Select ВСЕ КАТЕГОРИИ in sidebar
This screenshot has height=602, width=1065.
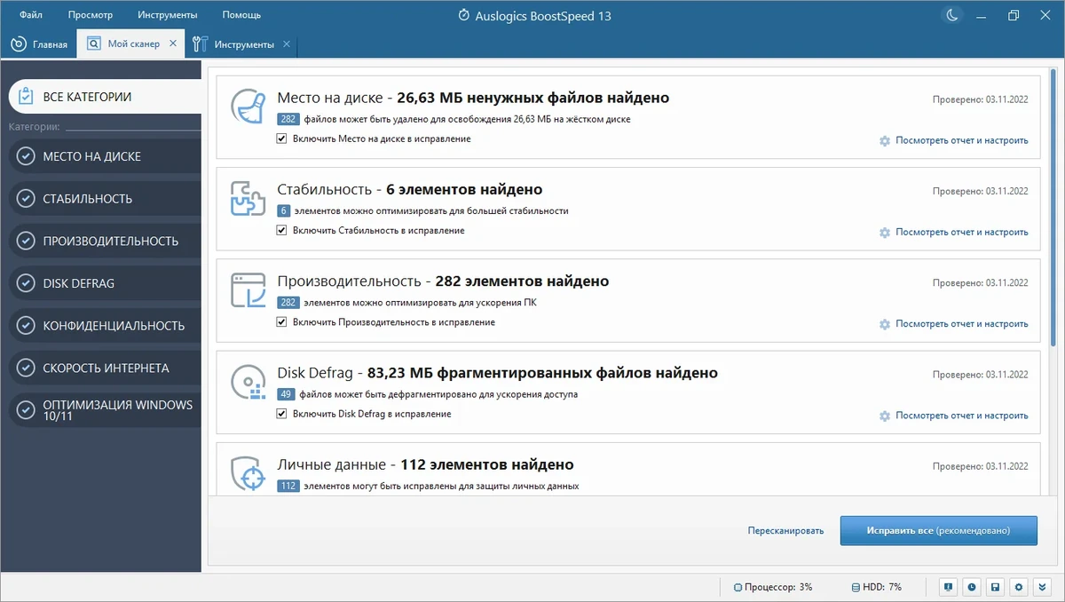coord(104,96)
